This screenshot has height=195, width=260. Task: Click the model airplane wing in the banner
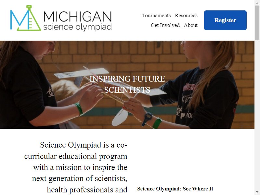tap(82, 73)
